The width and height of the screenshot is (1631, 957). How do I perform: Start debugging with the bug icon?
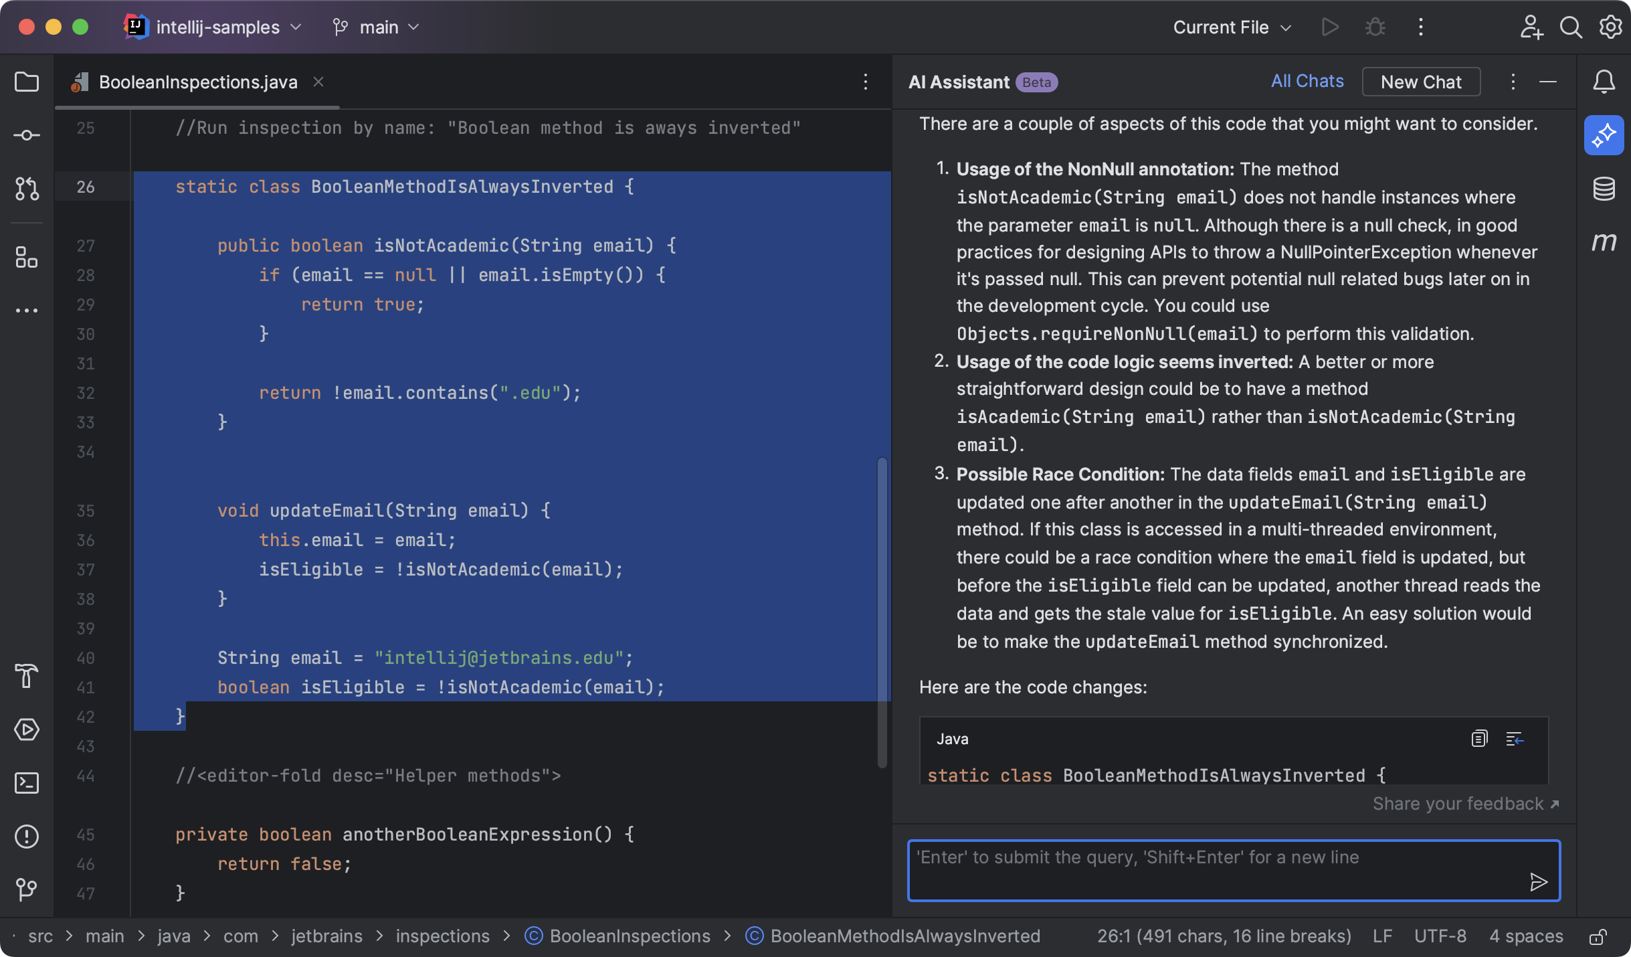[1375, 27]
